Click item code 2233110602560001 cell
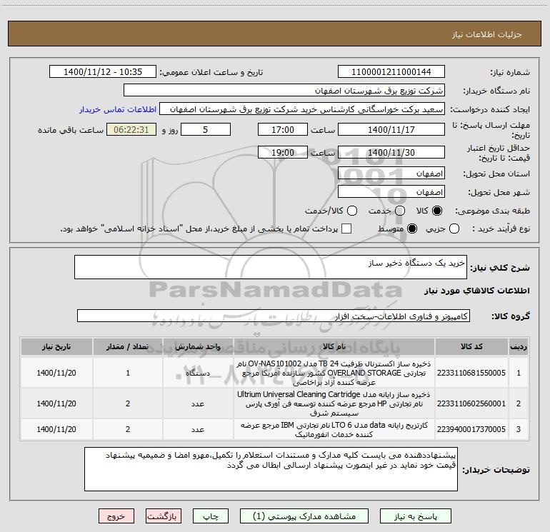This screenshot has width=550, height=532. [x=471, y=403]
